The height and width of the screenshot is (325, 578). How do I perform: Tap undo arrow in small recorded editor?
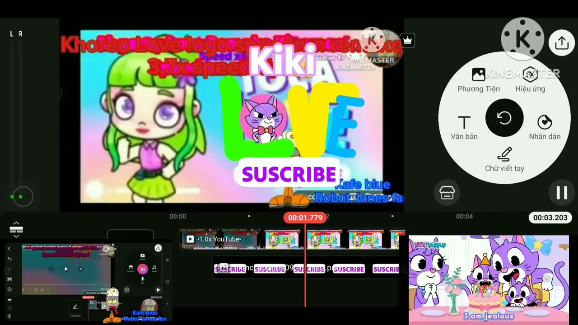[x=9, y=259]
